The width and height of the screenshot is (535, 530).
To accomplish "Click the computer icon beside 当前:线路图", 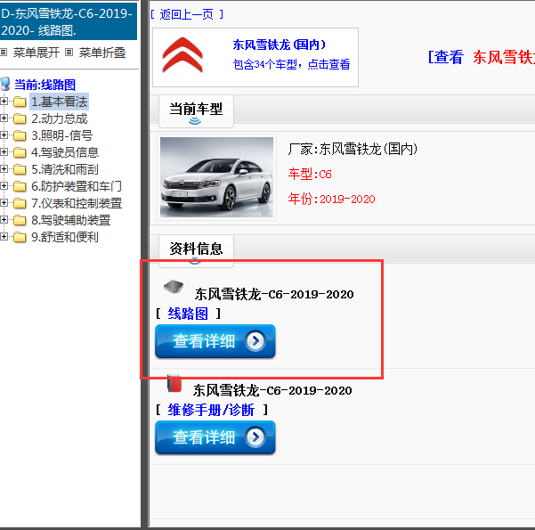I will click(x=5, y=84).
